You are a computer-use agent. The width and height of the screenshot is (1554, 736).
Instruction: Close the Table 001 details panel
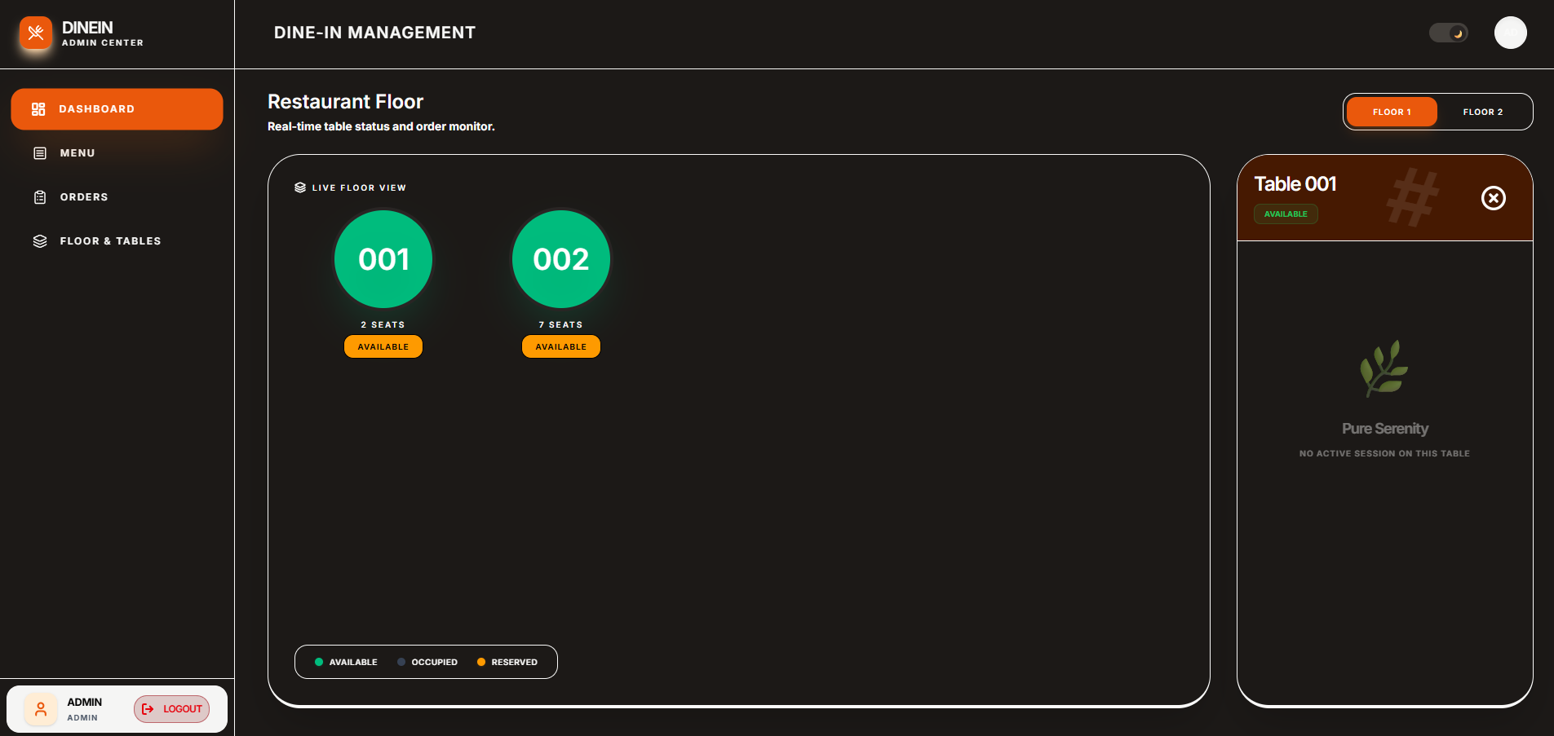click(1494, 198)
